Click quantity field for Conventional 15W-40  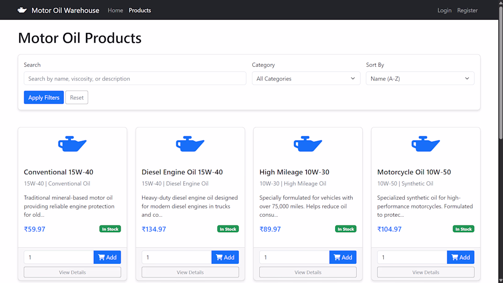click(x=59, y=257)
